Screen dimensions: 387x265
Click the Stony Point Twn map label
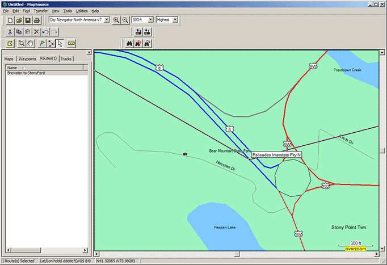(x=348, y=227)
